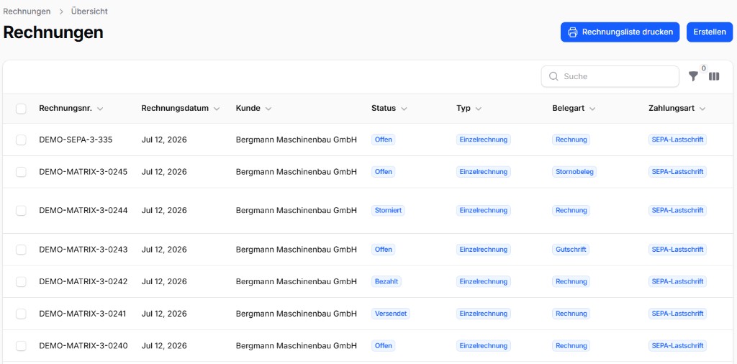The width and height of the screenshot is (737, 364).
Task: Click the Bezahlt status badge
Action: [386, 282]
